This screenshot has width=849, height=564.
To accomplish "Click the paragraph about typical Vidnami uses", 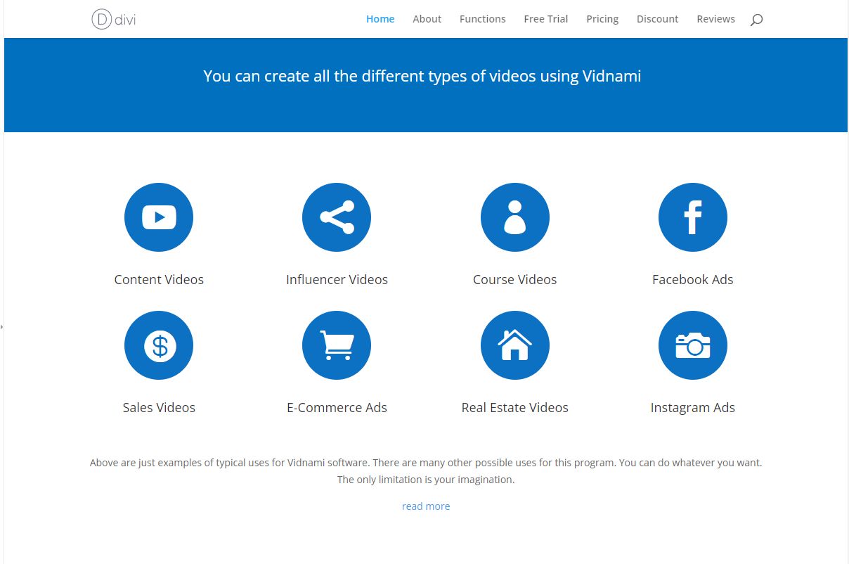I will point(426,471).
